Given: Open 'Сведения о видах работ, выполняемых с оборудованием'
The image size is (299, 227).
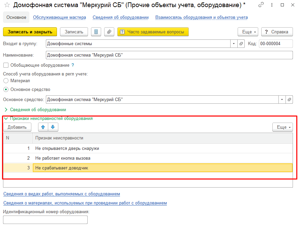Looking at the screenshot, I should point(62,194).
